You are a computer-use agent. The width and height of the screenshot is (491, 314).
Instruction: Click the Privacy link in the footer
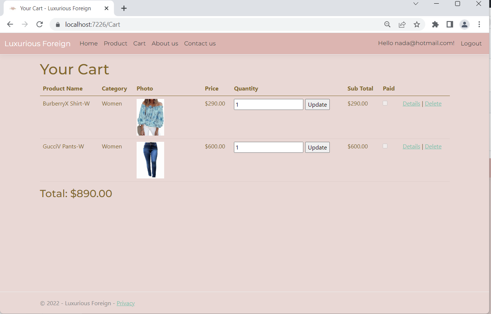[x=126, y=303]
